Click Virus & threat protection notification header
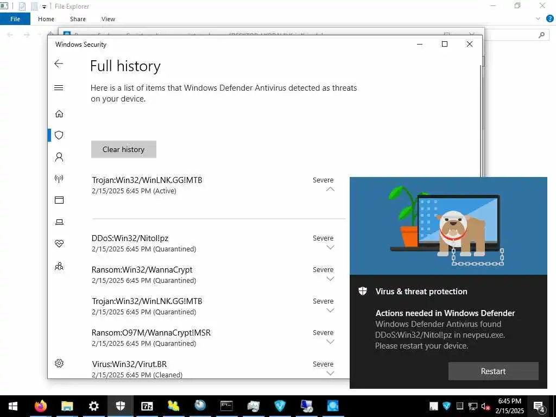 click(421, 292)
